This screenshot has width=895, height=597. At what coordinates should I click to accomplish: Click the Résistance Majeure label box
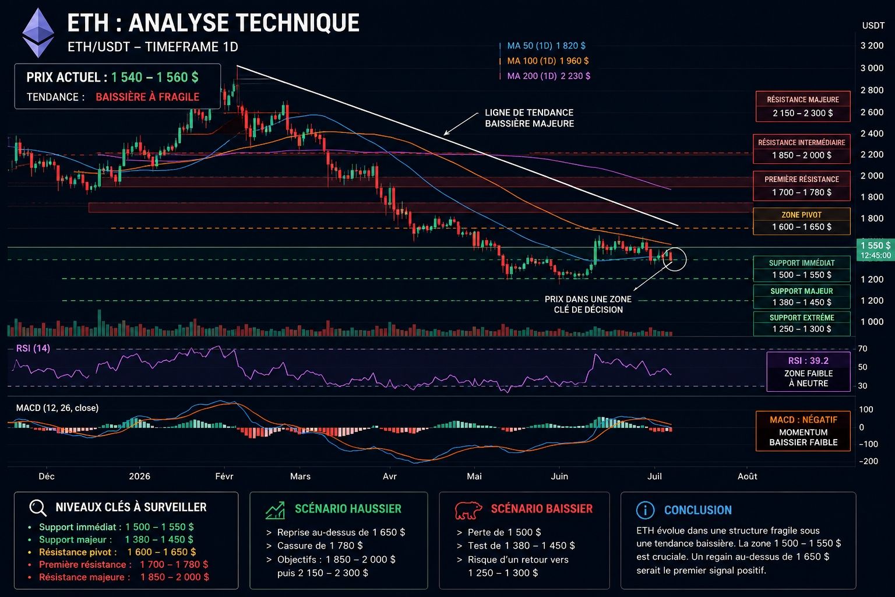point(803,106)
